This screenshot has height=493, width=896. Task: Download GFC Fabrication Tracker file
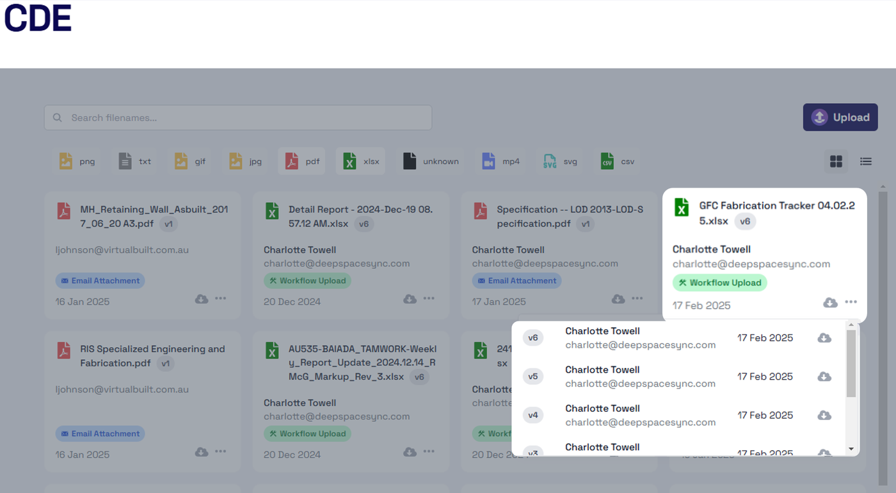coord(830,302)
